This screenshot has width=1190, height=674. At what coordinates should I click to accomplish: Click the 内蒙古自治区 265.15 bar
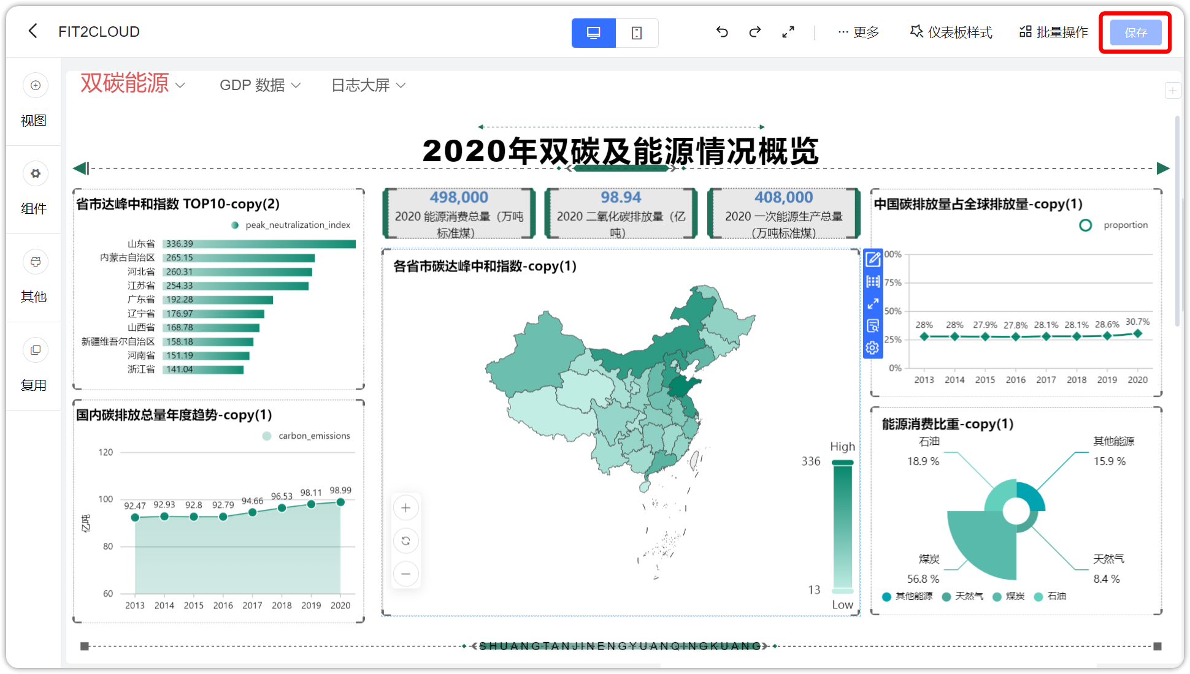[x=239, y=258]
